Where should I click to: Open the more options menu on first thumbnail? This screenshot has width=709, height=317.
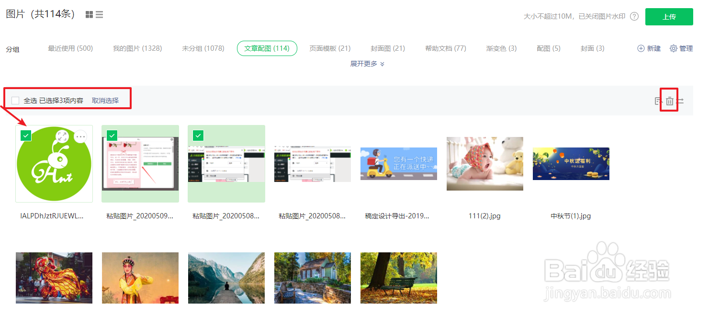[x=80, y=136]
